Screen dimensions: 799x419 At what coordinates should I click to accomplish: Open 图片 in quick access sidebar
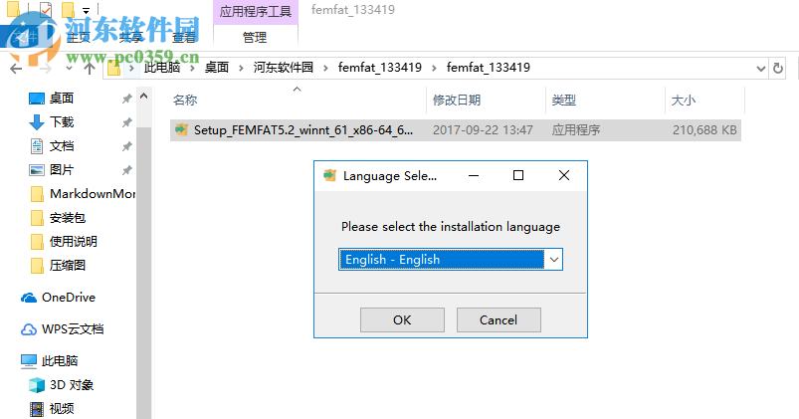tap(62, 170)
